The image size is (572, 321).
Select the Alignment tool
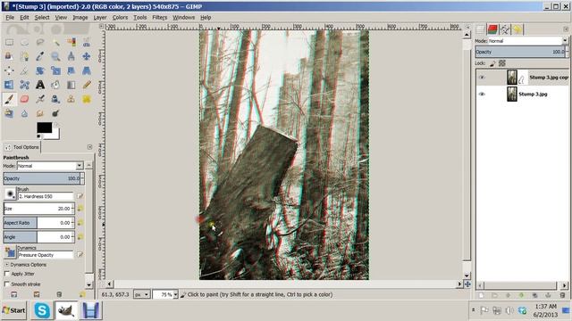9,70
